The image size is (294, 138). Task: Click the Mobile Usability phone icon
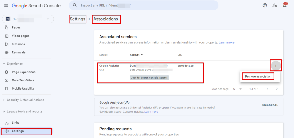tap(7, 89)
